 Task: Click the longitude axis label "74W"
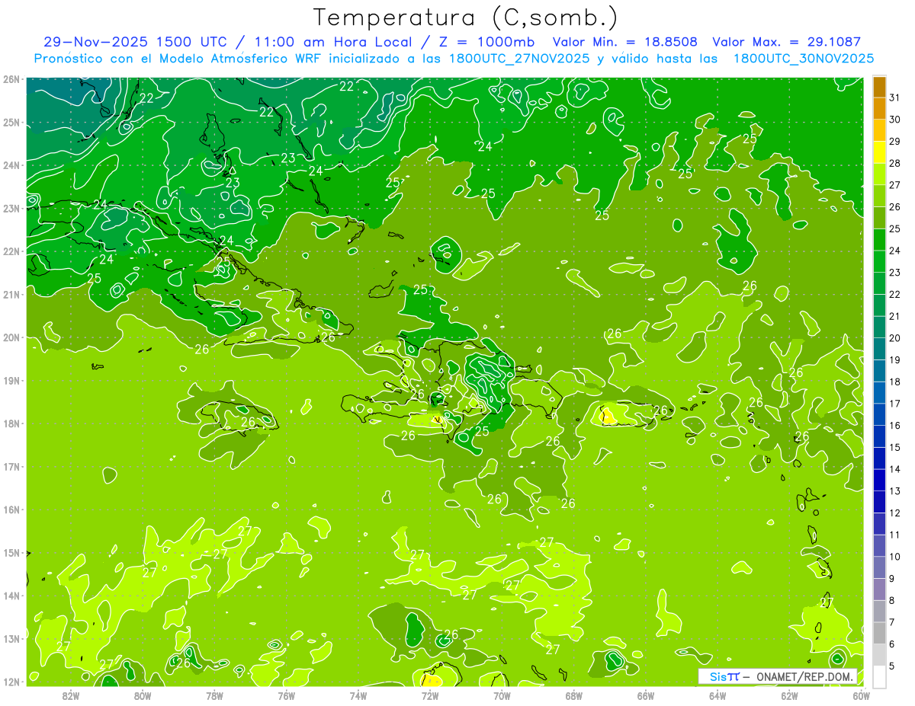point(358,695)
